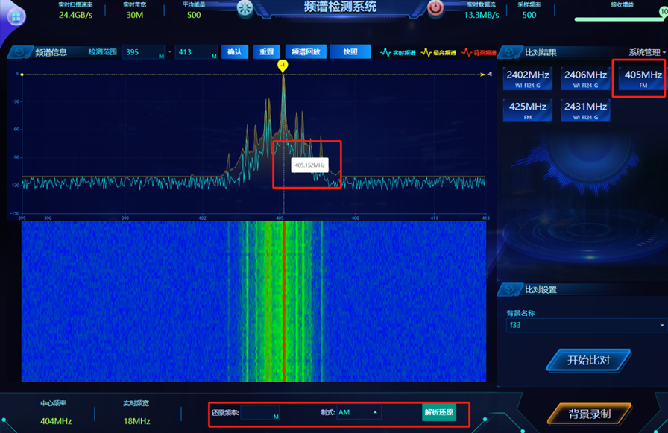Open the 系统管理 dropdown menu

(646, 52)
